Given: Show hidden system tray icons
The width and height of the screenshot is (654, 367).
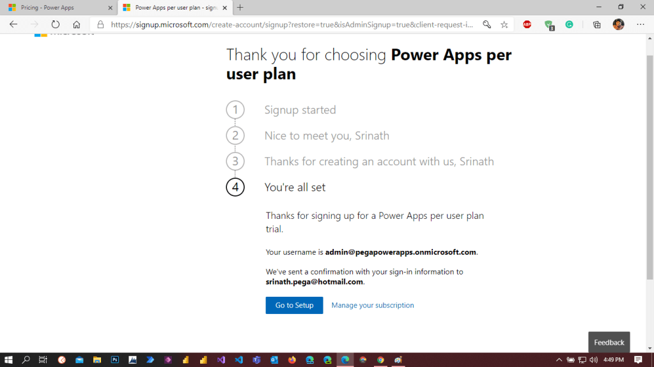Looking at the screenshot, I should 559,360.
